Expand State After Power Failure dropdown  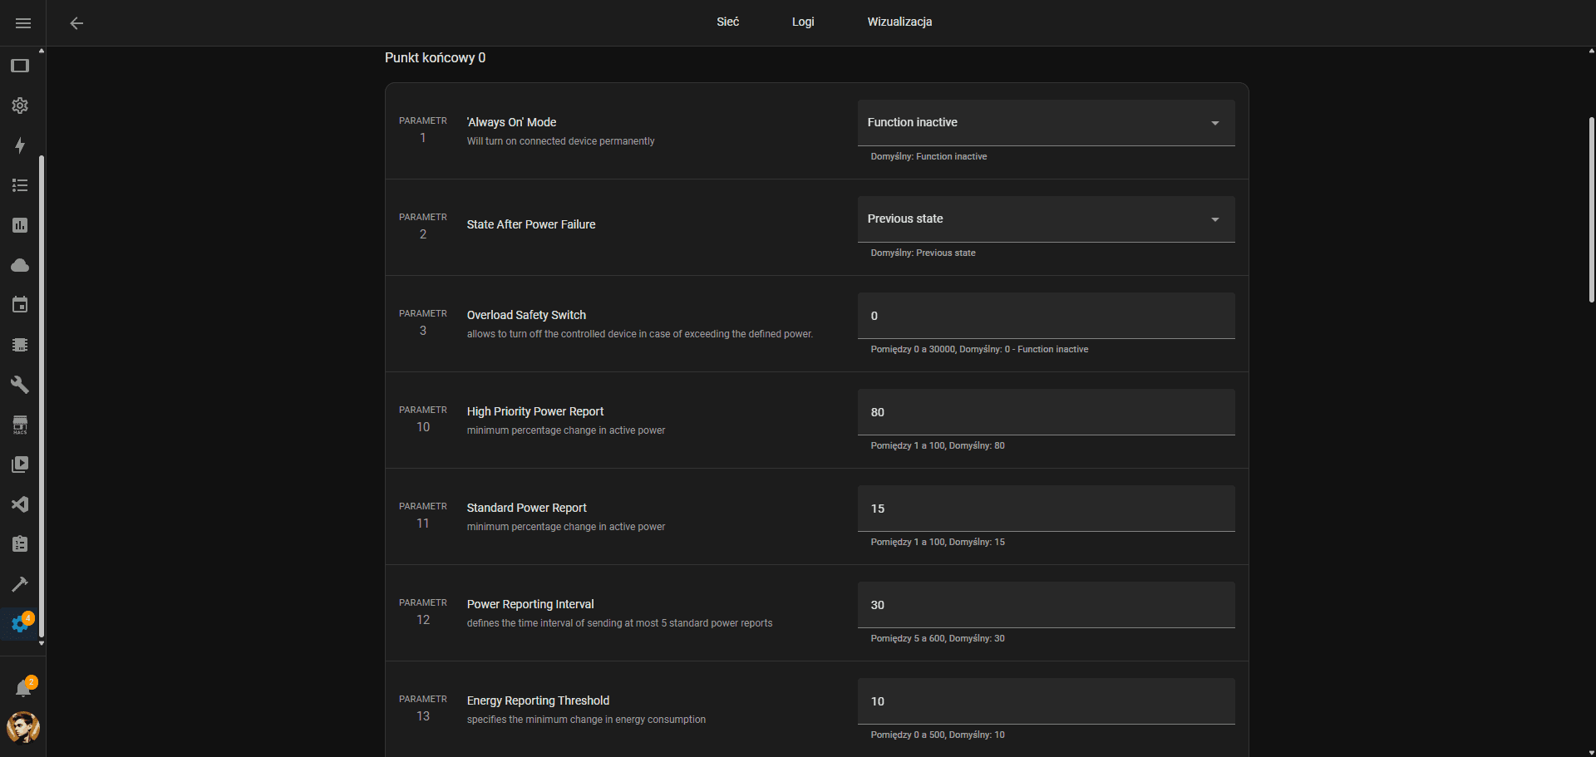[x=1045, y=219]
